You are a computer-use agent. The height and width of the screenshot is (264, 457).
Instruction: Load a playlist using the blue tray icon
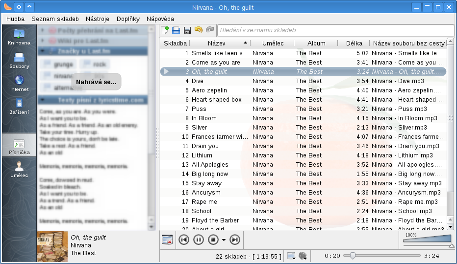click(x=176, y=30)
